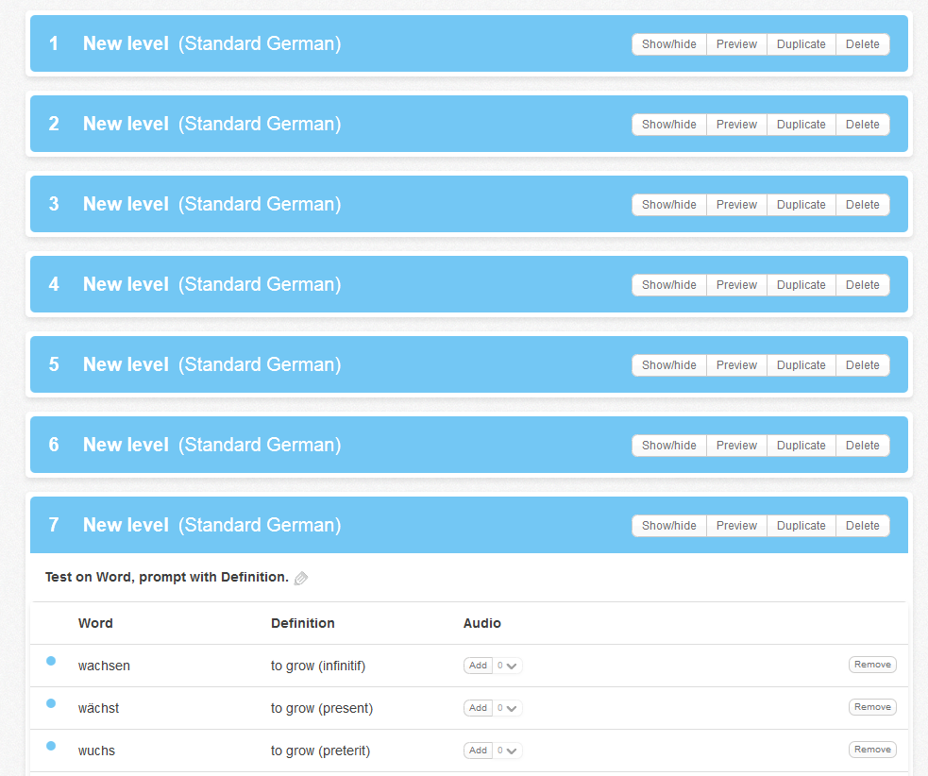This screenshot has height=776, width=928.
Task: Duplicate level 3
Action: pos(801,205)
